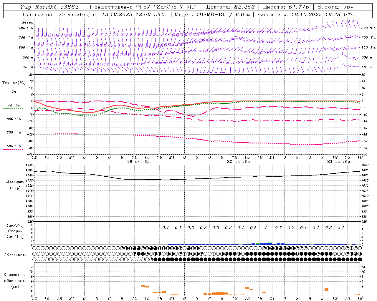377x301 pixels.
Task: Click the 0.7 precipitation value
Action: 278,228
